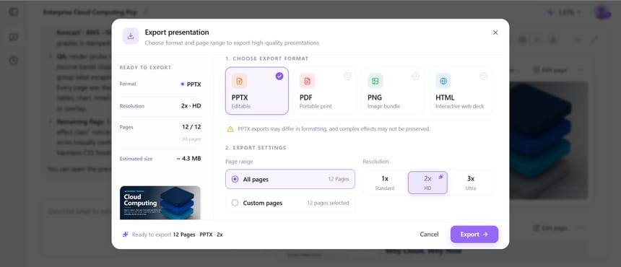Click the HTML globe icon

click(443, 81)
